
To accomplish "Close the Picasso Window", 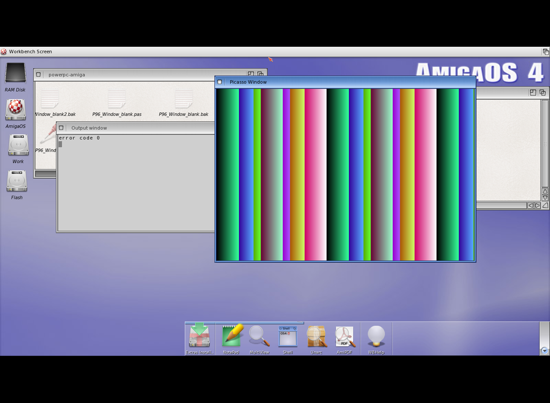I will (x=220, y=82).
